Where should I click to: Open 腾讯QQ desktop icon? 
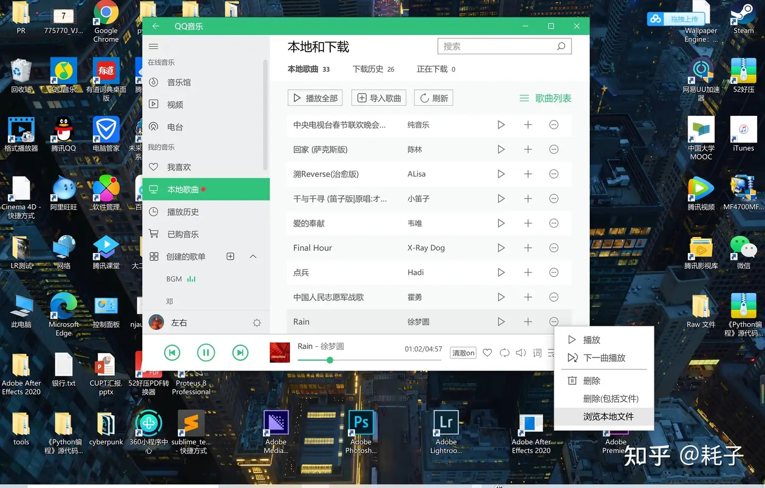pos(64,134)
